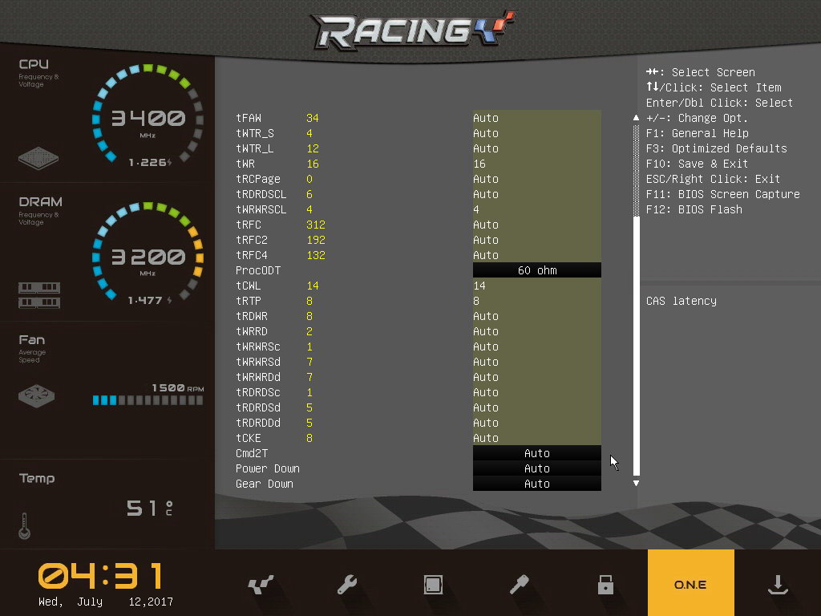Select the O.N.E tab

[690, 585]
